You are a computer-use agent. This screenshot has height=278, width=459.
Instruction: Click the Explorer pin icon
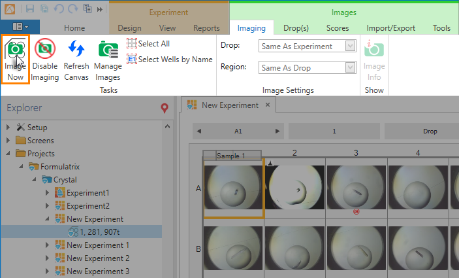[x=165, y=108]
